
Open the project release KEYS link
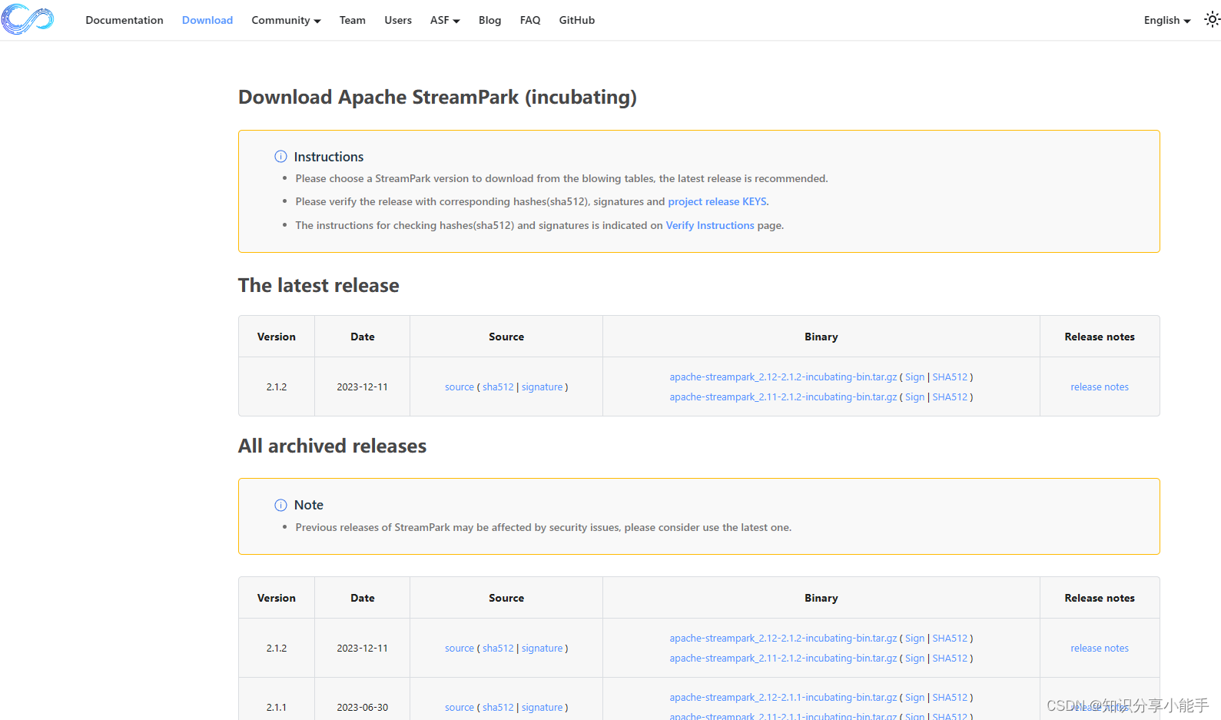coord(717,201)
